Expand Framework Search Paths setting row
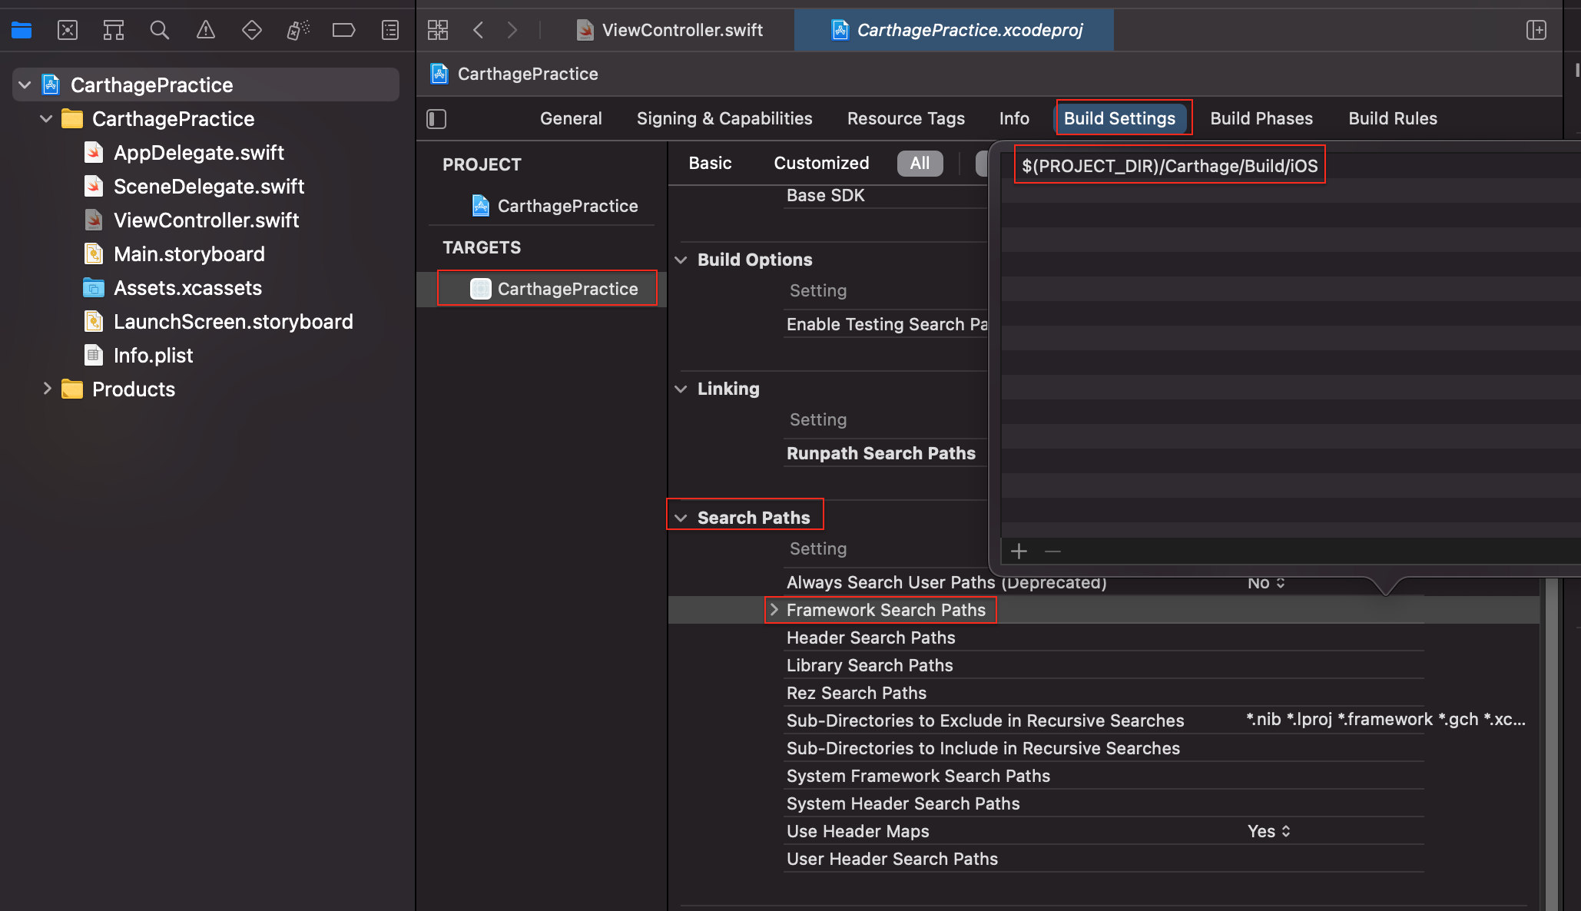The height and width of the screenshot is (911, 1581). click(774, 610)
